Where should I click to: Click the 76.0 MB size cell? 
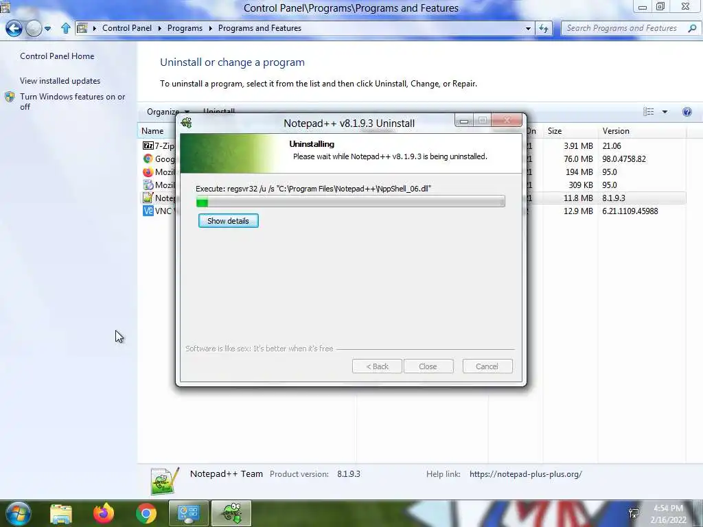click(x=578, y=159)
